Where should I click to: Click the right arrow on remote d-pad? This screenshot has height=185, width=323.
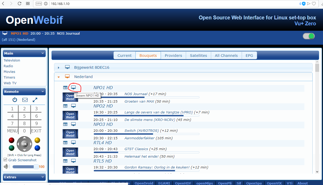(x=30, y=144)
